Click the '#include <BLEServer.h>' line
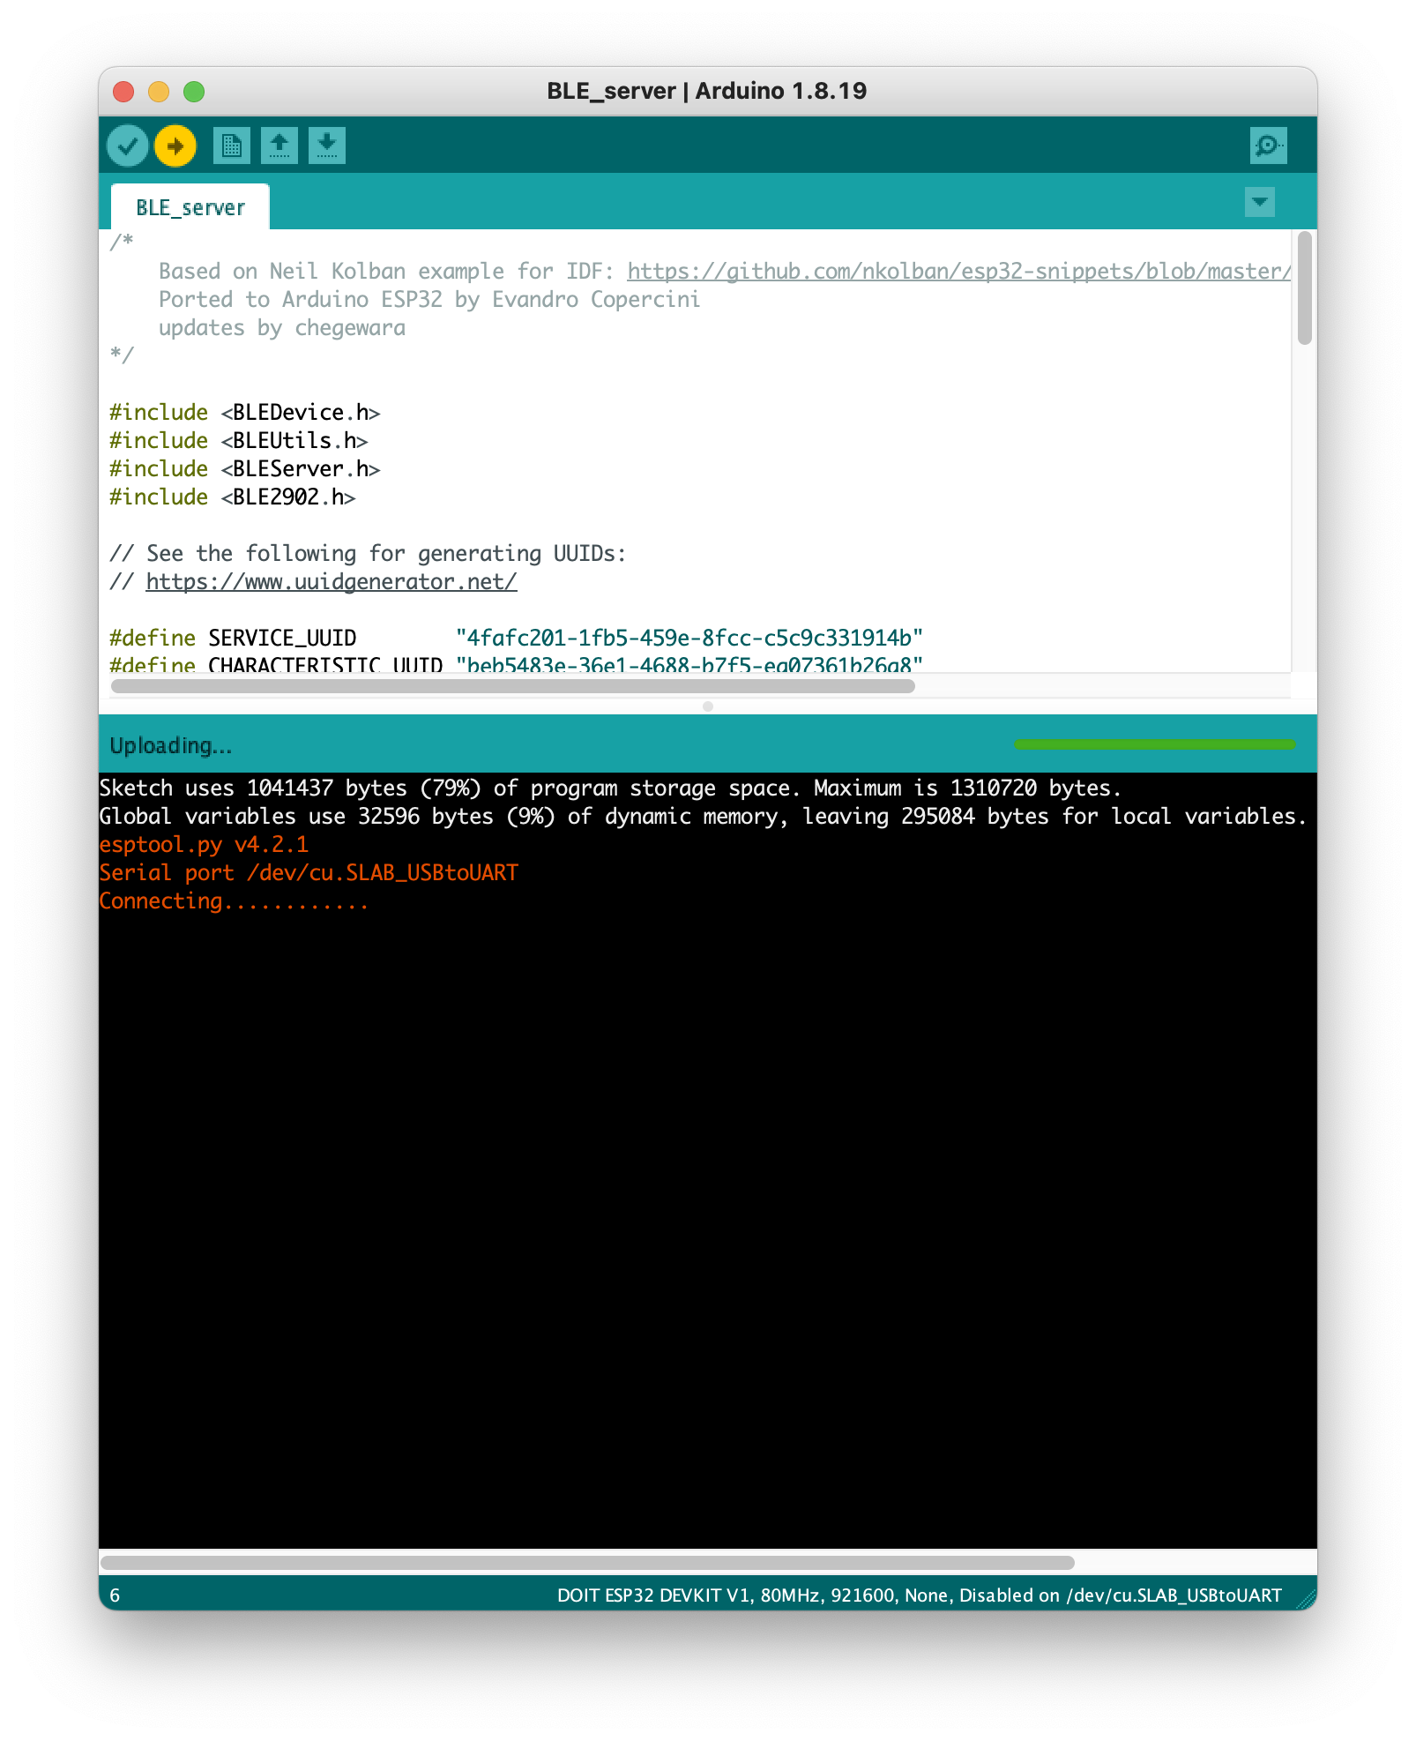 [x=245, y=468]
